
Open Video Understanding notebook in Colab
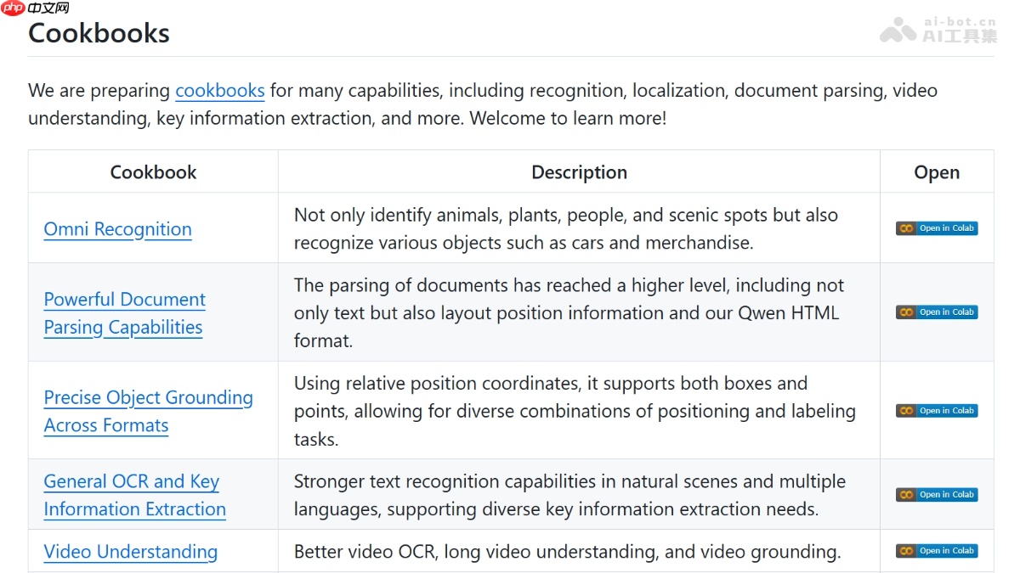pos(937,551)
